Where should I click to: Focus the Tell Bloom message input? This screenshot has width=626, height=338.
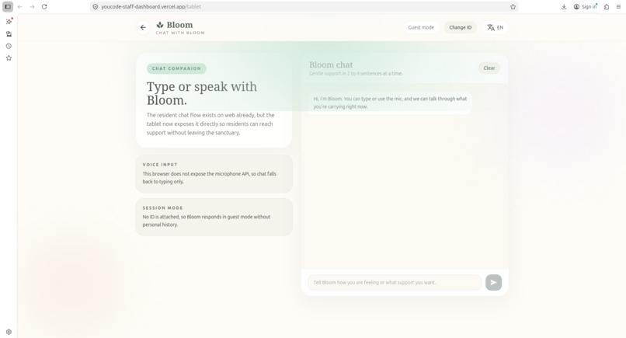[x=395, y=283]
